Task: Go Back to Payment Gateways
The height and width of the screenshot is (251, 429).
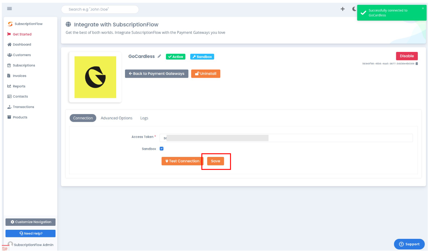Action: click(157, 74)
